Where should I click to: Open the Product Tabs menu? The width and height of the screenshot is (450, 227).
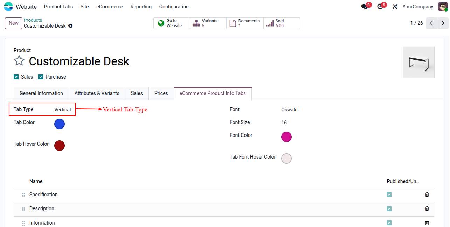click(58, 7)
